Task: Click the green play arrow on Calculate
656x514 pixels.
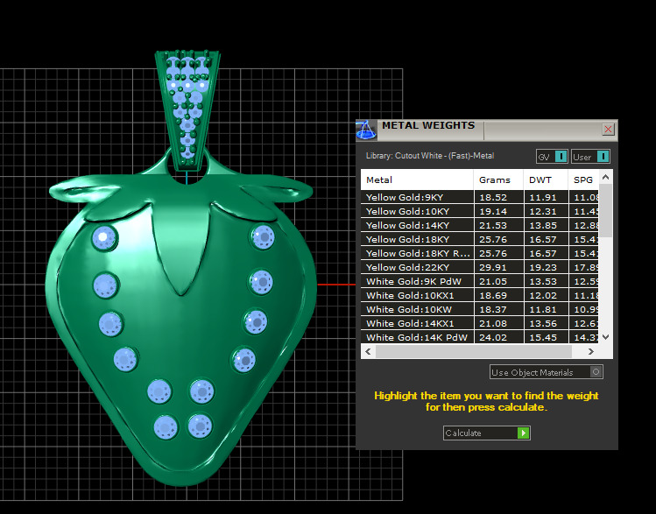Action: [x=524, y=433]
